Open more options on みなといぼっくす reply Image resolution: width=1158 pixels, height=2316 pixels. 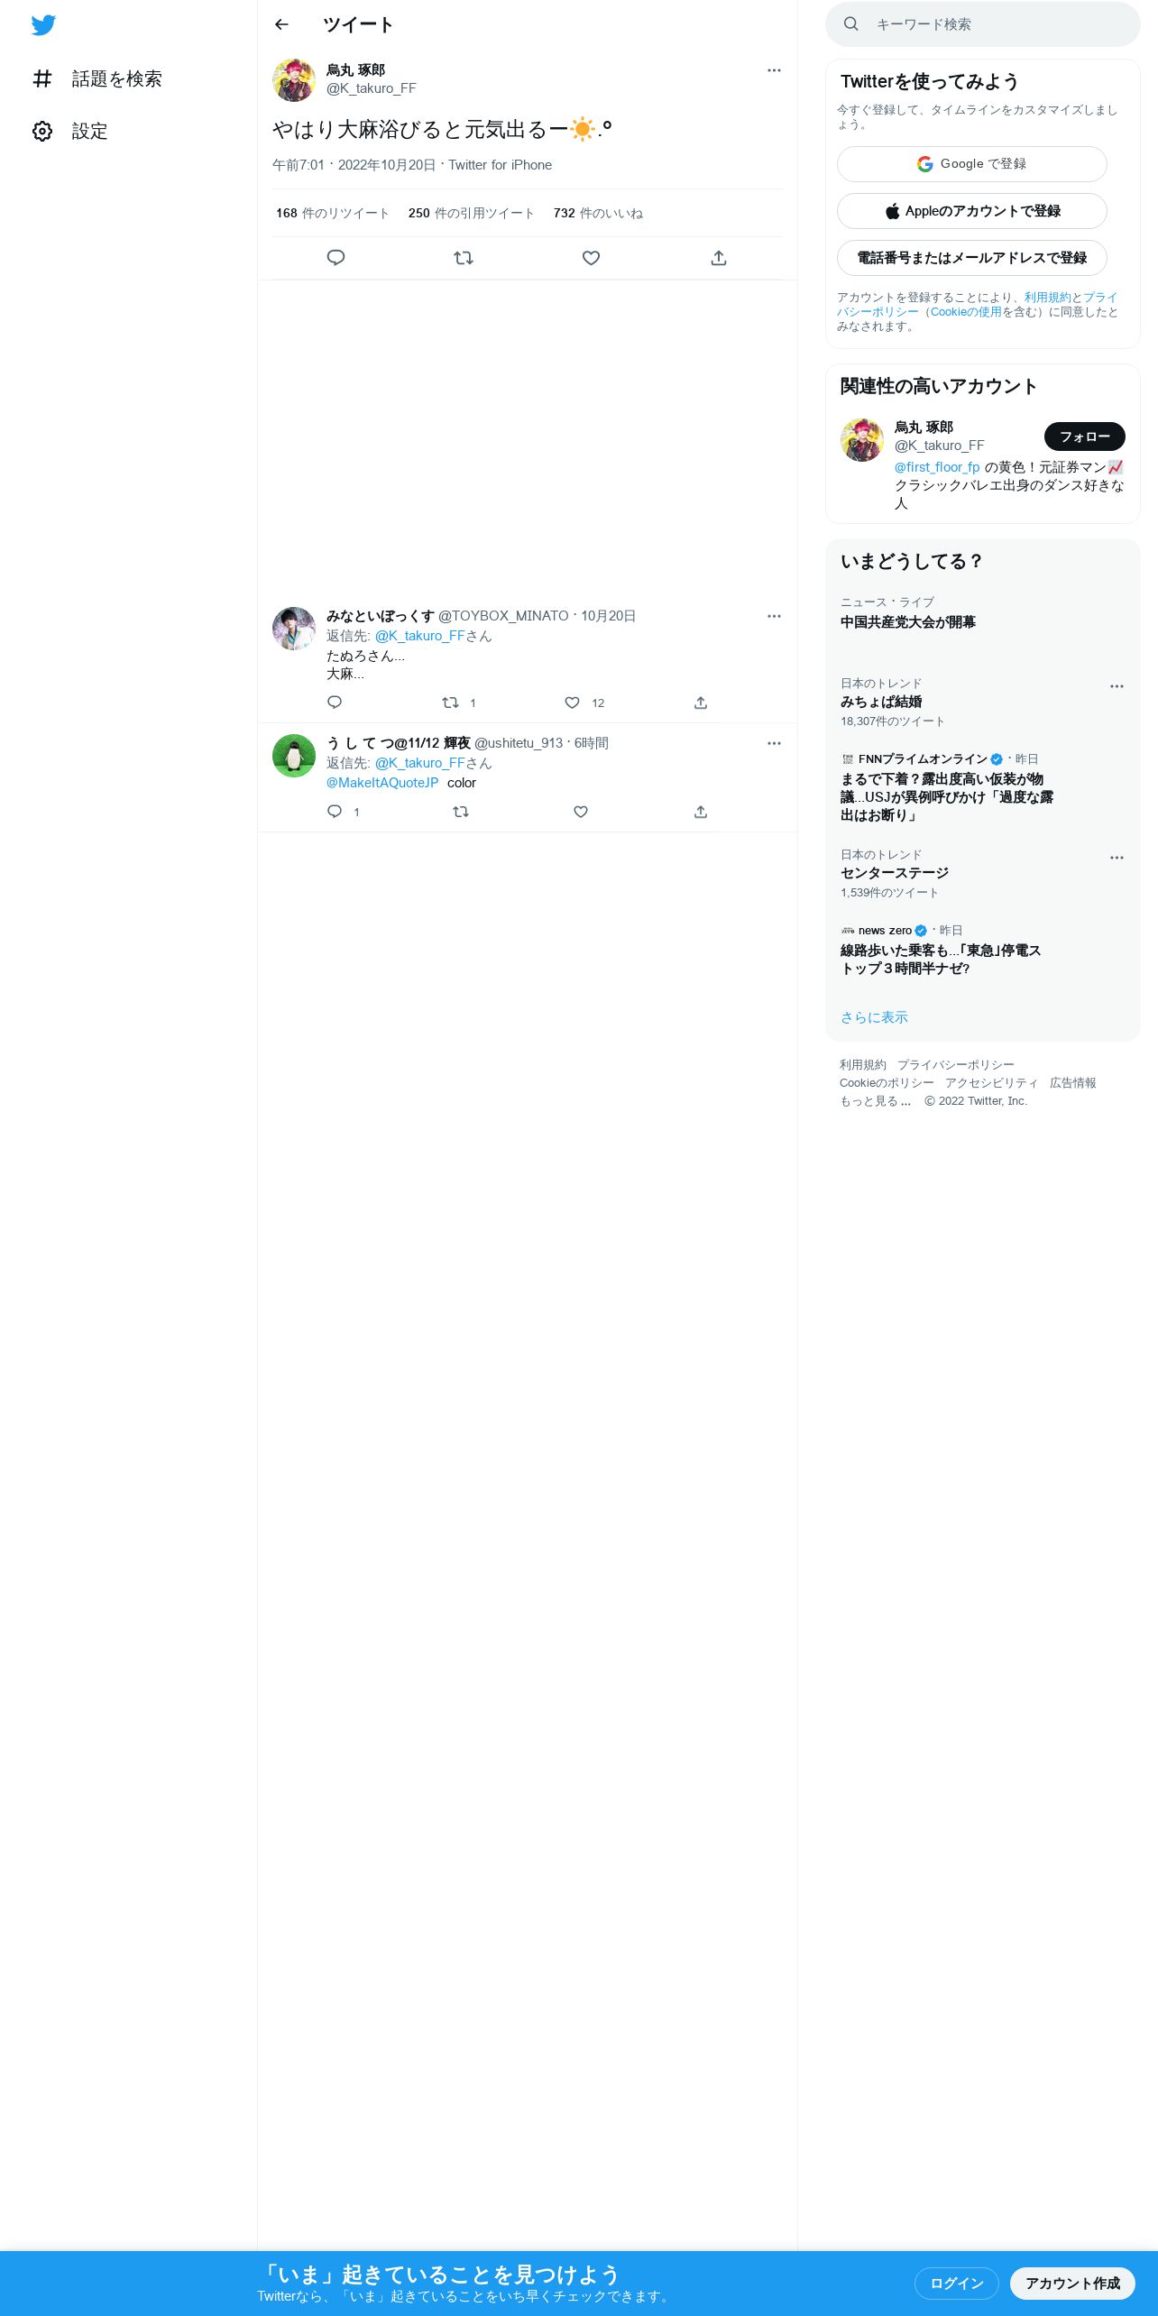774,616
